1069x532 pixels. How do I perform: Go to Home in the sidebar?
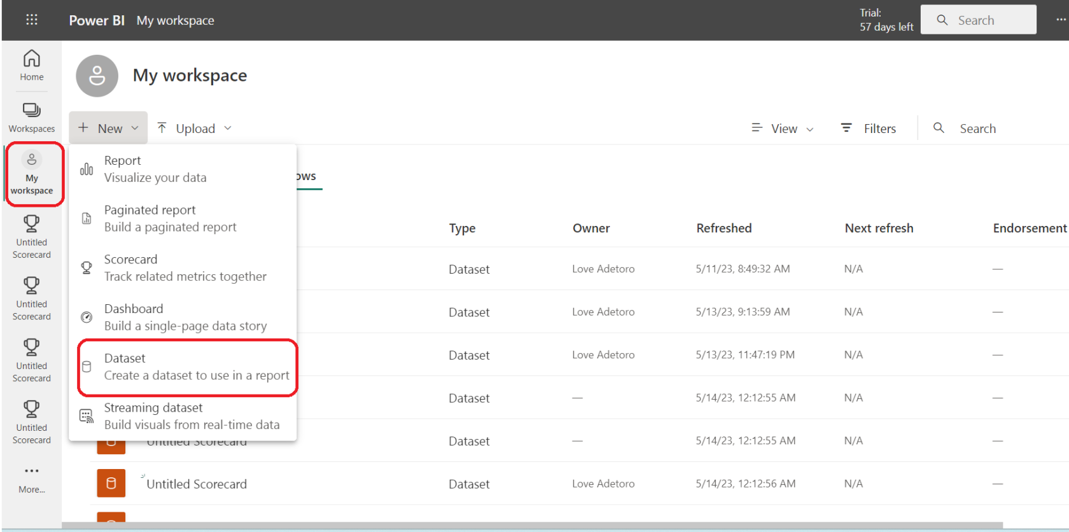click(32, 66)
